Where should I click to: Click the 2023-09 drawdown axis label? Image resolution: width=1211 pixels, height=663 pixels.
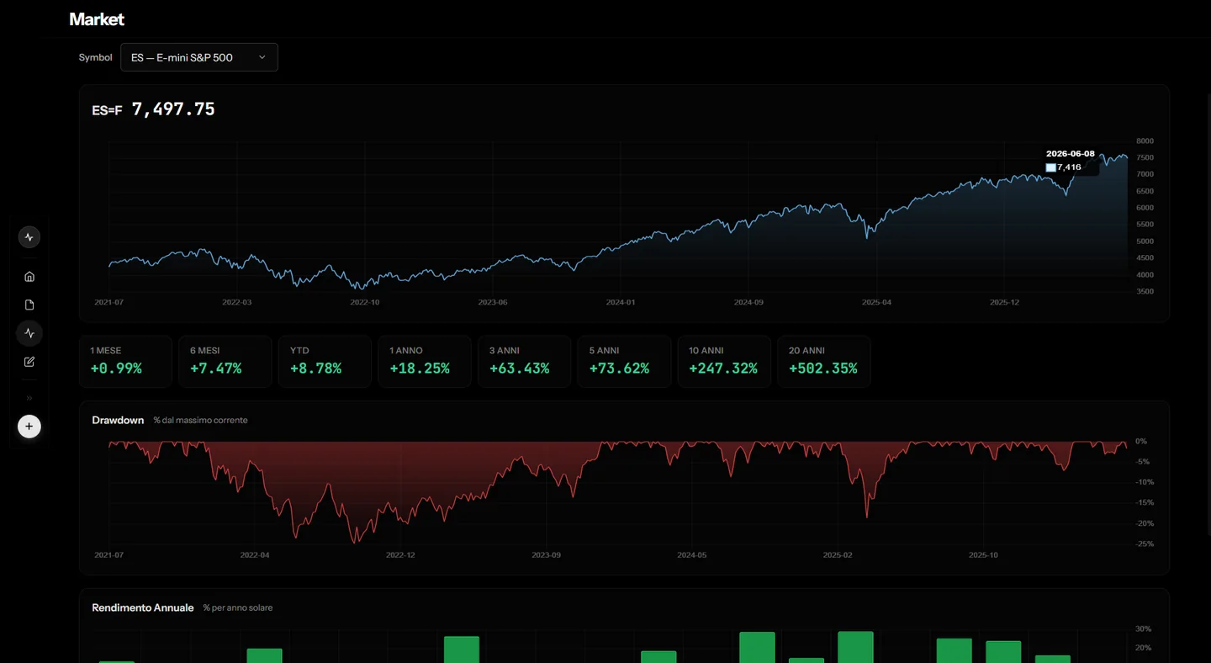click(x=547, y=555)
